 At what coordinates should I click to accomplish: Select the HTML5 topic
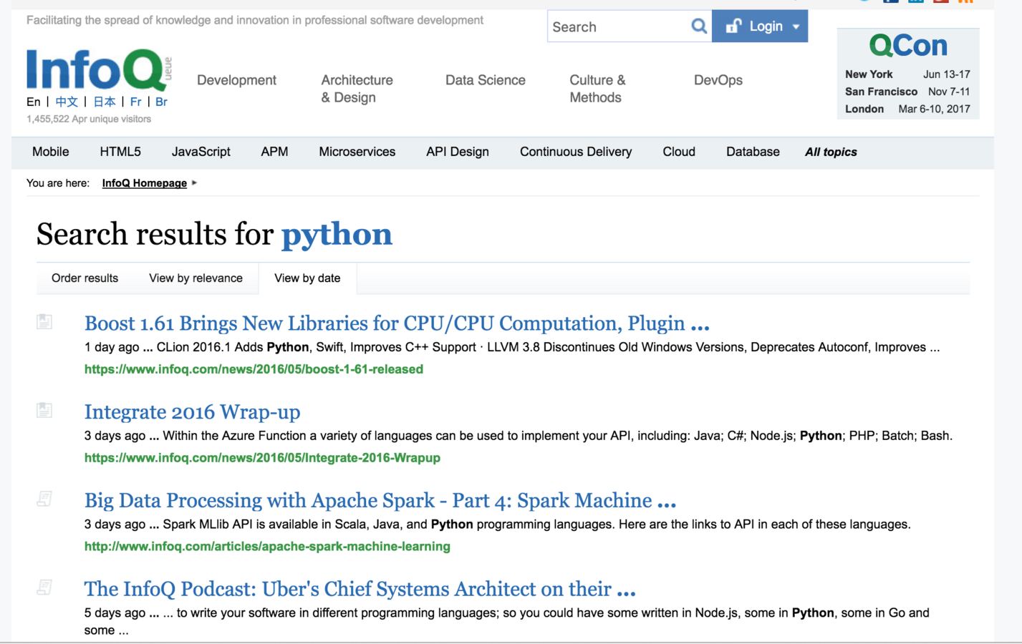tap(120, 152)
